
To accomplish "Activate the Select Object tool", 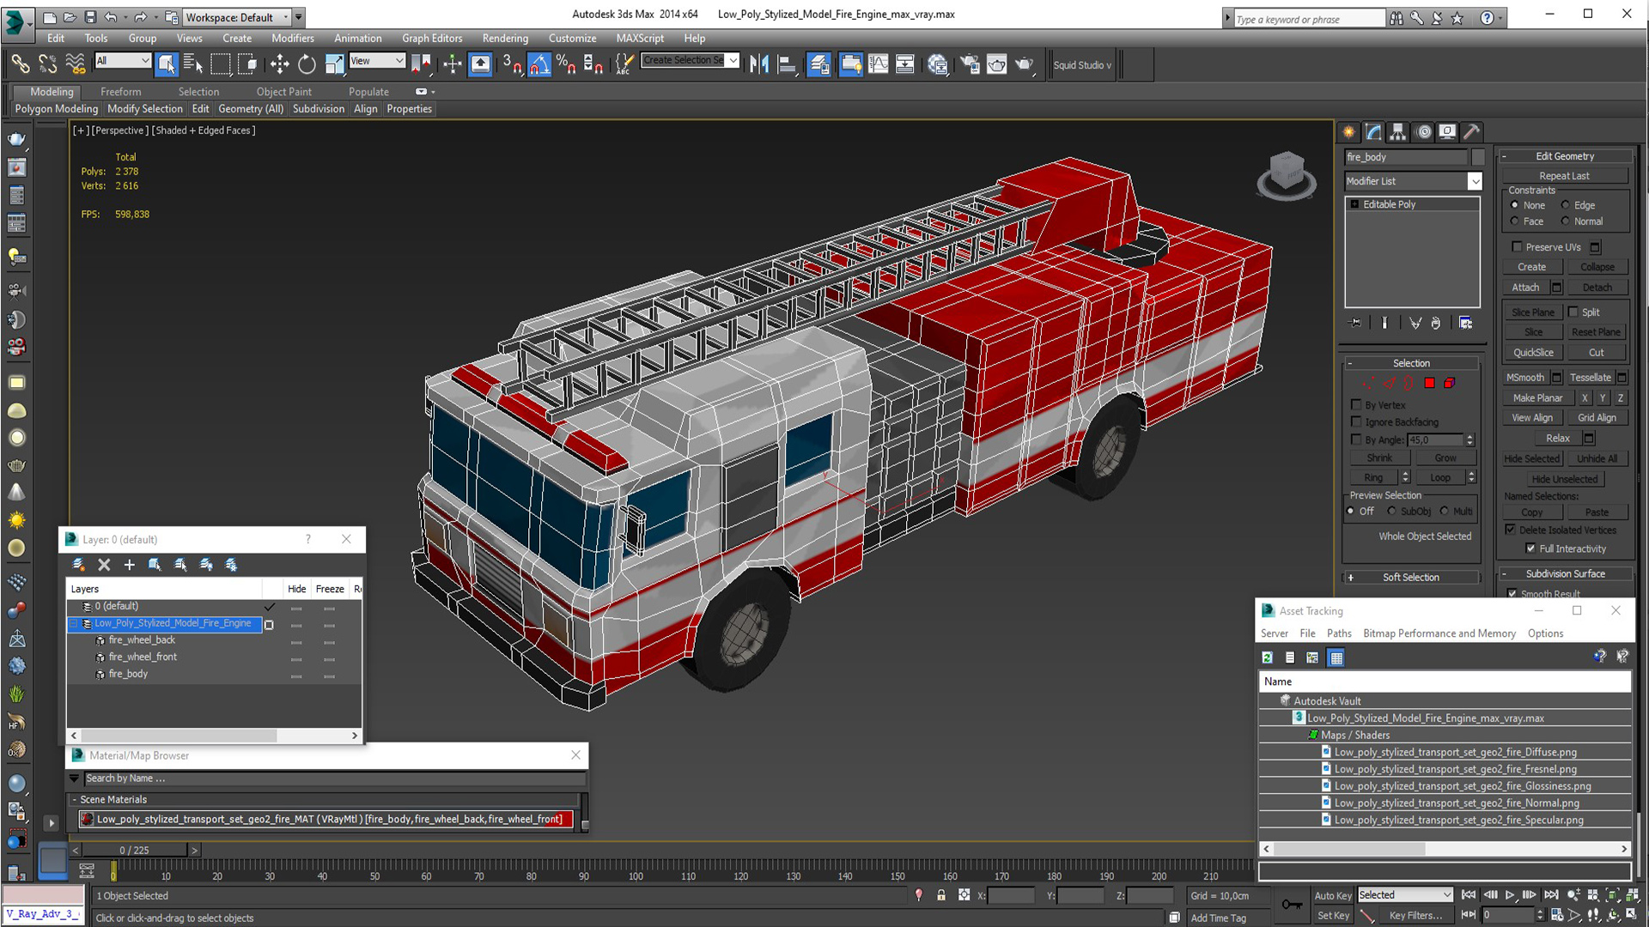I will pyautogui.click(x=167, y=64).
